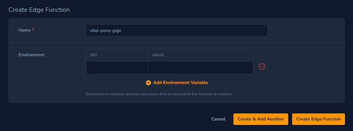Click the empty VALUE input cell
Image resolution: width=353 pixels, height=131 pixels.
point(200,68)
